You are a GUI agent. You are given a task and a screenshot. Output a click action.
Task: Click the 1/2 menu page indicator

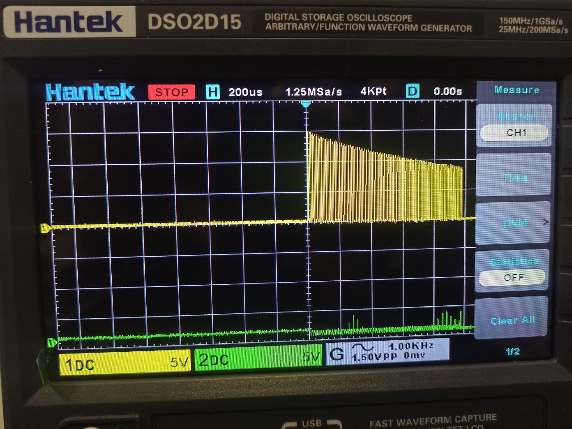tap(512, 351)
